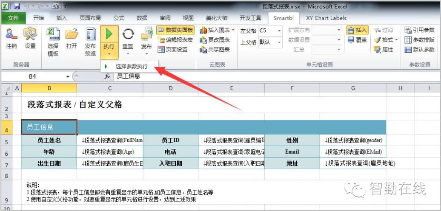Select the 插入 mode button
This screenshot has height=211, width=441.
tap(357, 30)
